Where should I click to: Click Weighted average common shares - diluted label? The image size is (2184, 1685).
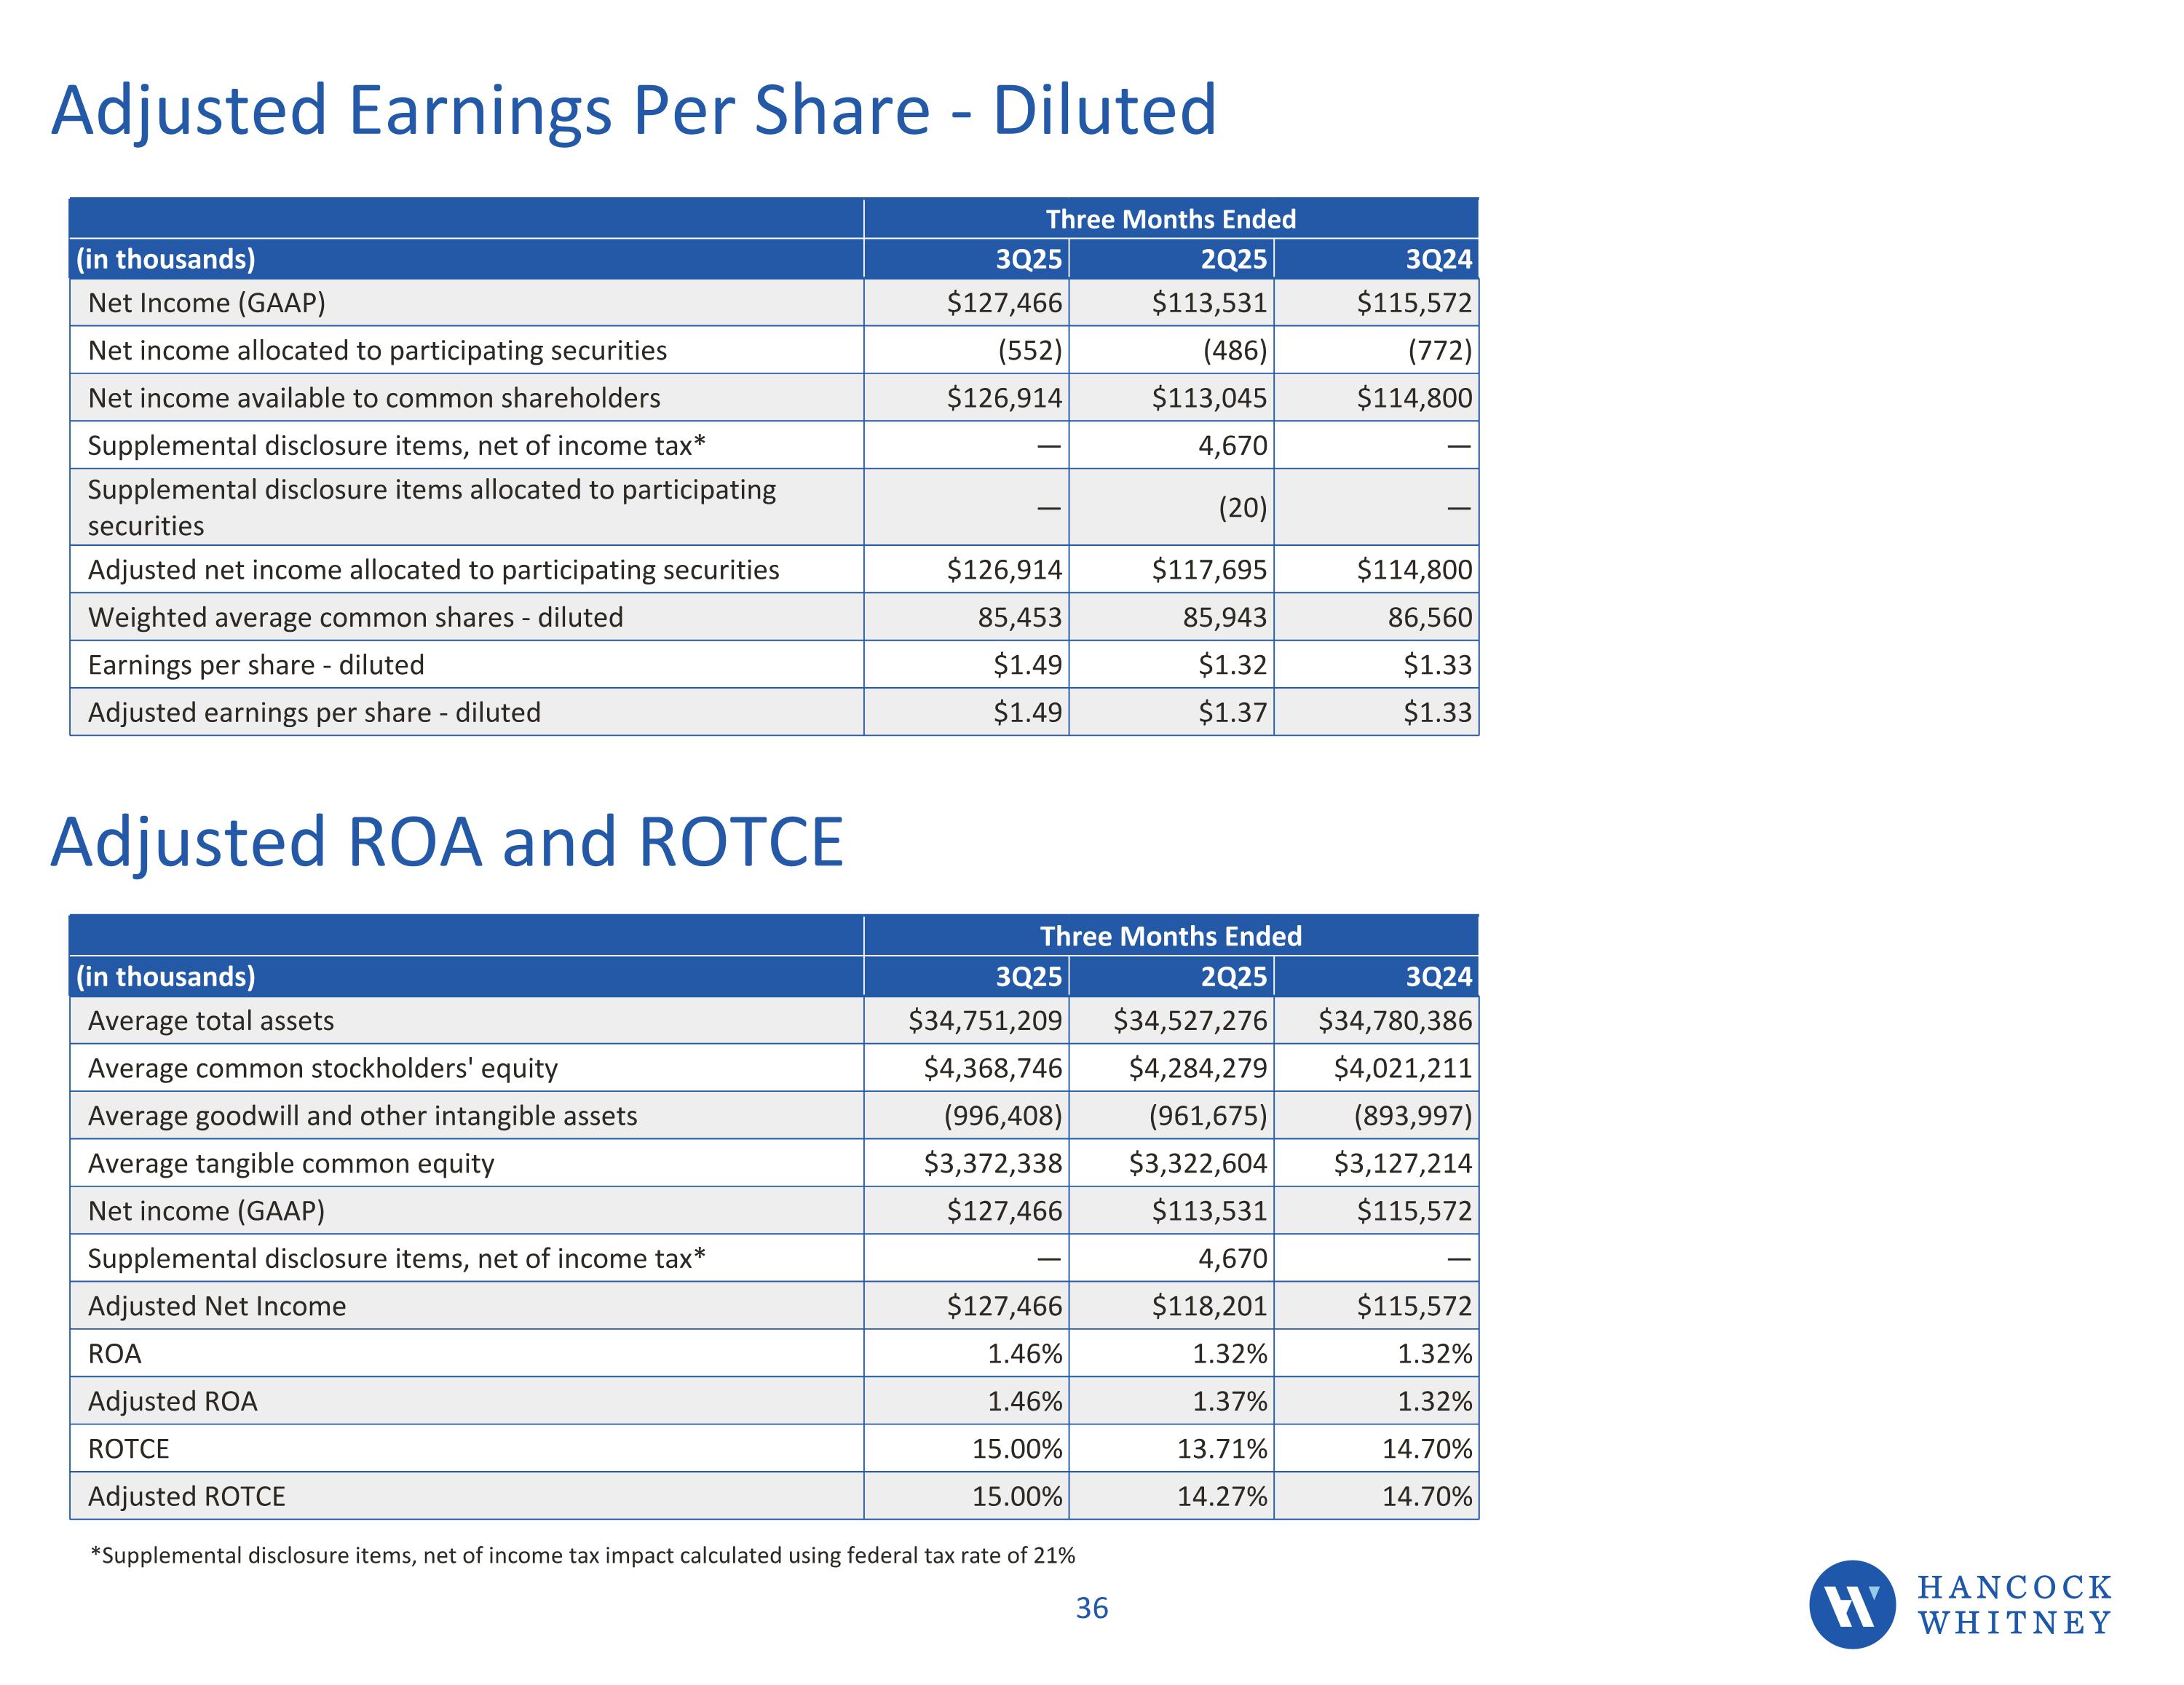(x=355, y=617)
